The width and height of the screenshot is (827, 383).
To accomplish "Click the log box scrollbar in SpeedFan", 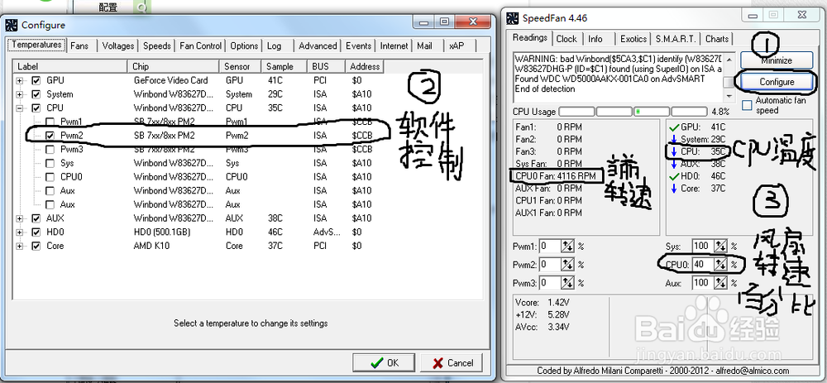I will click(729, 76).
